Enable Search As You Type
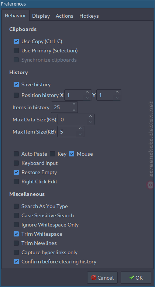The width and height of the screenshot is (155, 287). click(16, 206)
